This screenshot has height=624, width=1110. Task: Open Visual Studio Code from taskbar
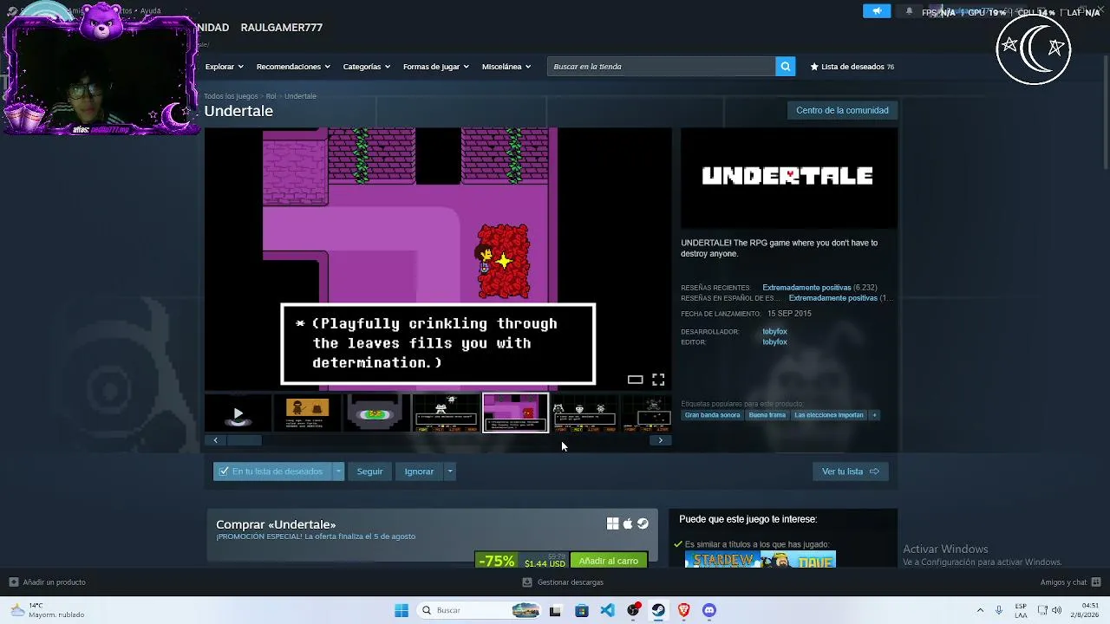[x=607, y=610]
